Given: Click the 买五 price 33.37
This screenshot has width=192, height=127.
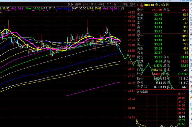Looking at the screenshot, I should click(158, 53).
